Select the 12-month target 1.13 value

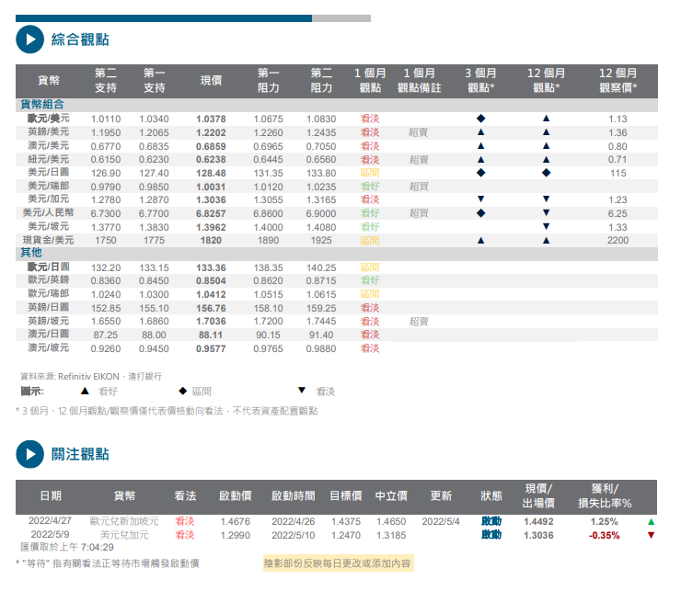coord(618,119)
